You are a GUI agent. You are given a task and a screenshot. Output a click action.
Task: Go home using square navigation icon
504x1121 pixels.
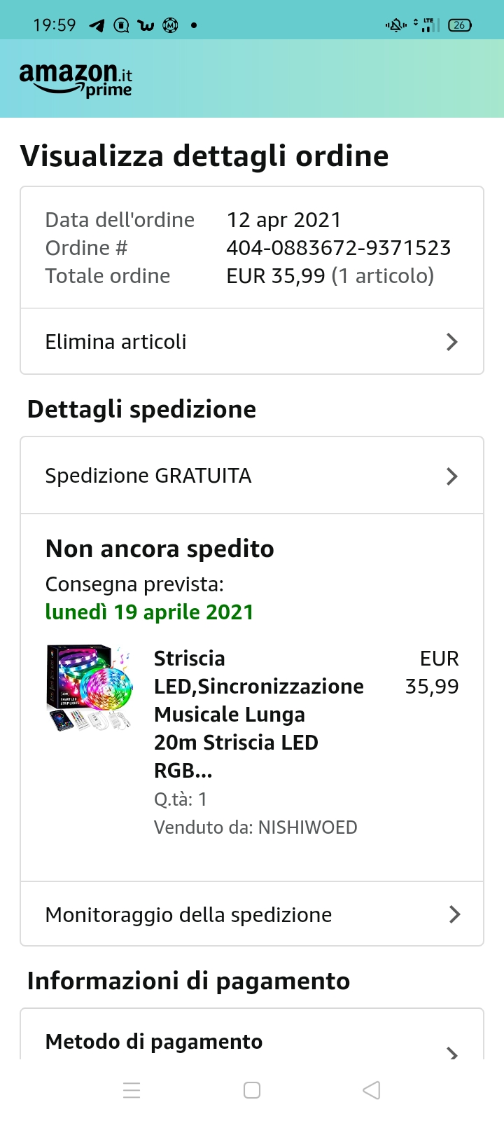(252, 1090)
